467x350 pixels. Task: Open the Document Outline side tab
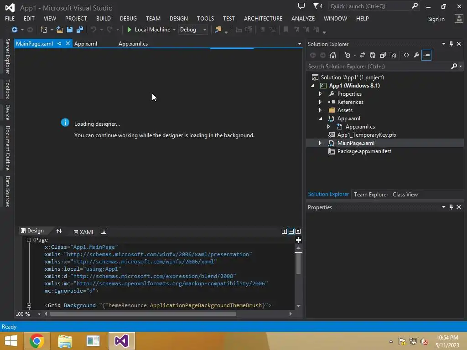click(x=8, y=148)
